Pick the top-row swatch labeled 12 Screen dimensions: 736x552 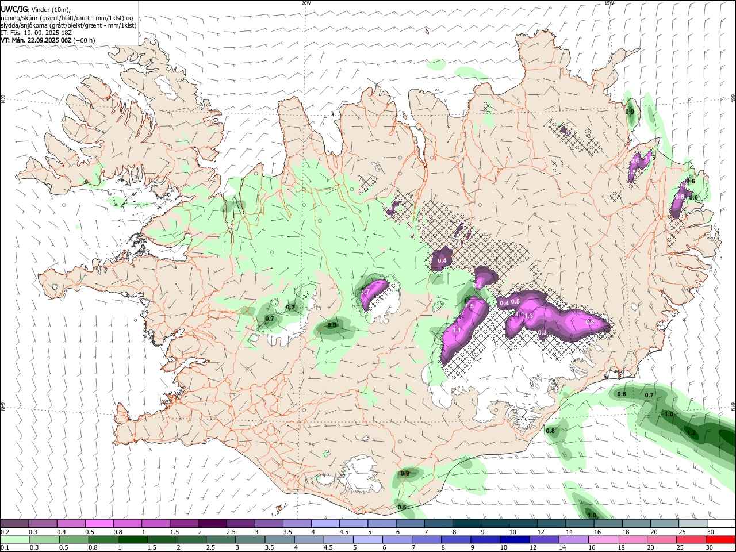[x=550, y=523]
